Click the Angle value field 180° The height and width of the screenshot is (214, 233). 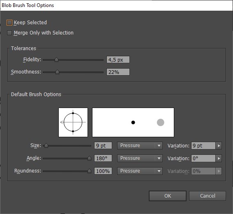(103, 158)
